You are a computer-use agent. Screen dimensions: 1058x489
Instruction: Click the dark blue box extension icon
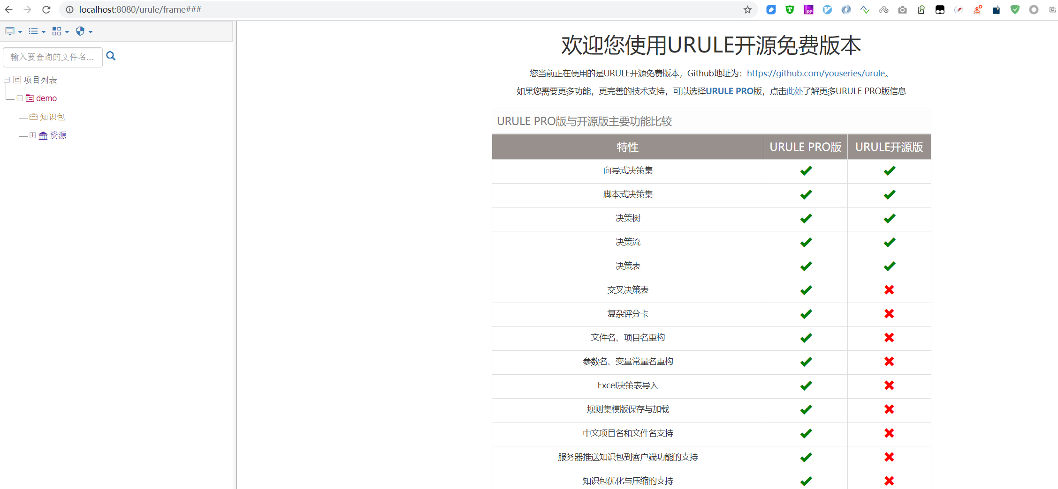click(x=996, y=9)
